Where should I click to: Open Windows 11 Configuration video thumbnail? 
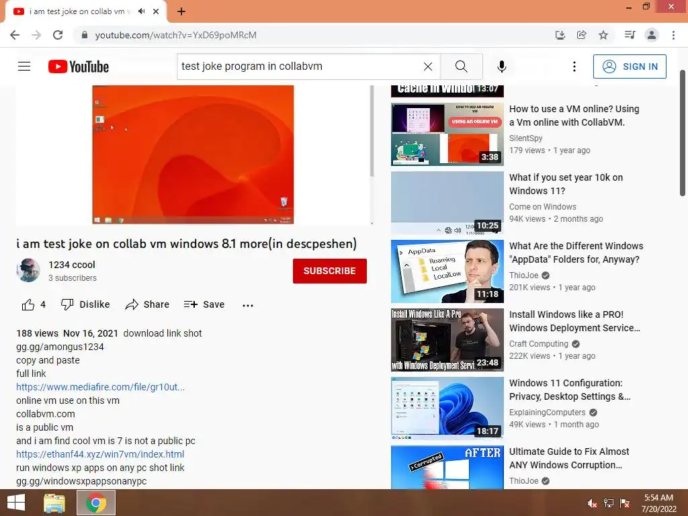(447, 408)
